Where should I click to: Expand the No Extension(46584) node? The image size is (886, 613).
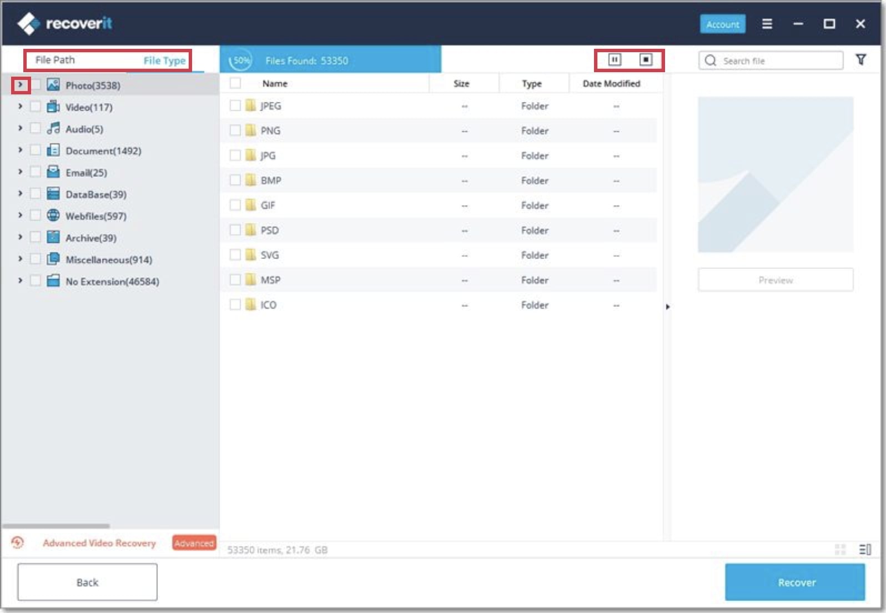coord(20,280)
